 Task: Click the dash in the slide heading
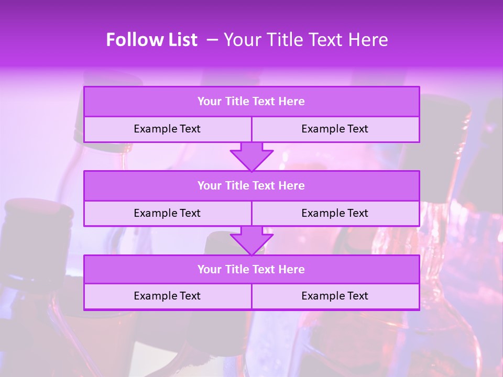(x=212, y=40)
